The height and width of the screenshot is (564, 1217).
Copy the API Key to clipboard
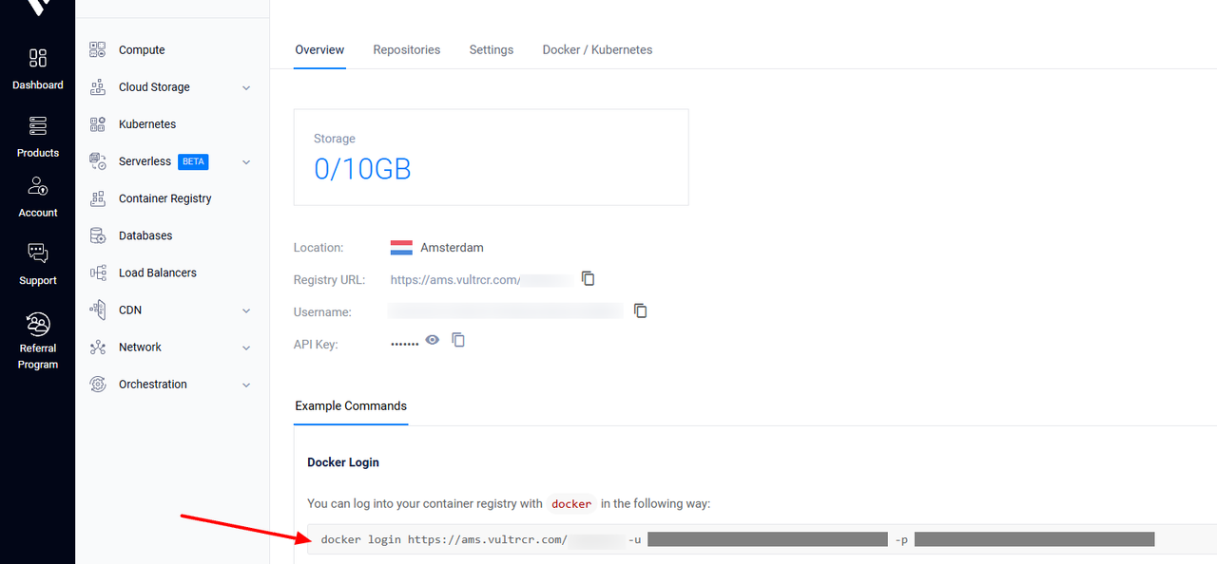click(458, 340)
